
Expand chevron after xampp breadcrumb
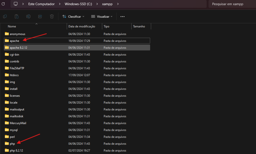(118, 4)
